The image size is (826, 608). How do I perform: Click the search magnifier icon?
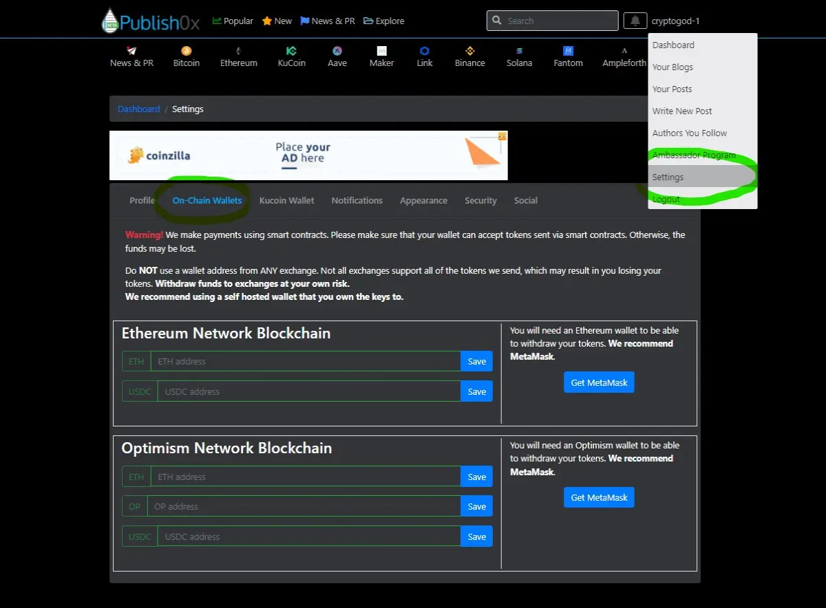tap(496, 21)
